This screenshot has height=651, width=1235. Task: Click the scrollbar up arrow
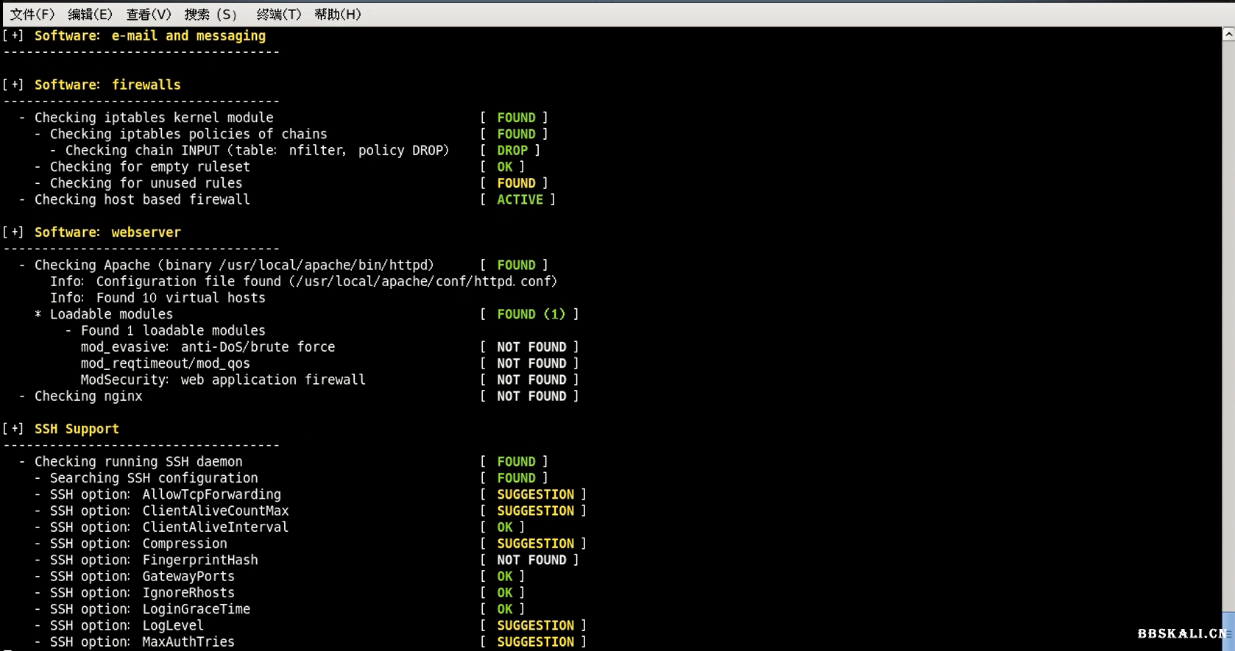(1228, 34)
